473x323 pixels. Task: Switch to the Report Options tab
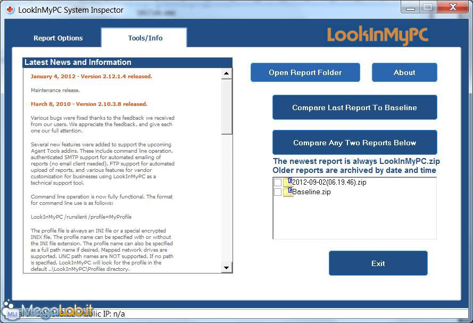(x=58, y=38)
